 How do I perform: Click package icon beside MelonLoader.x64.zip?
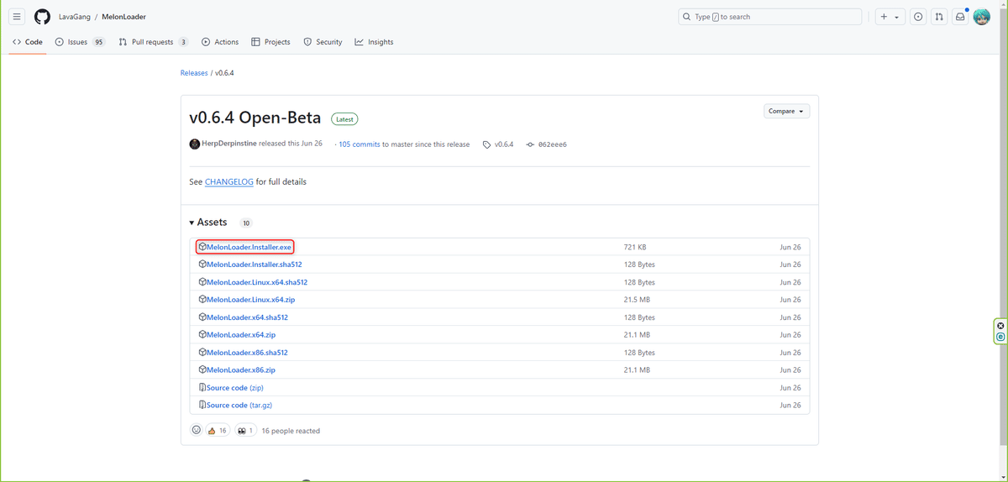point(202,334)
